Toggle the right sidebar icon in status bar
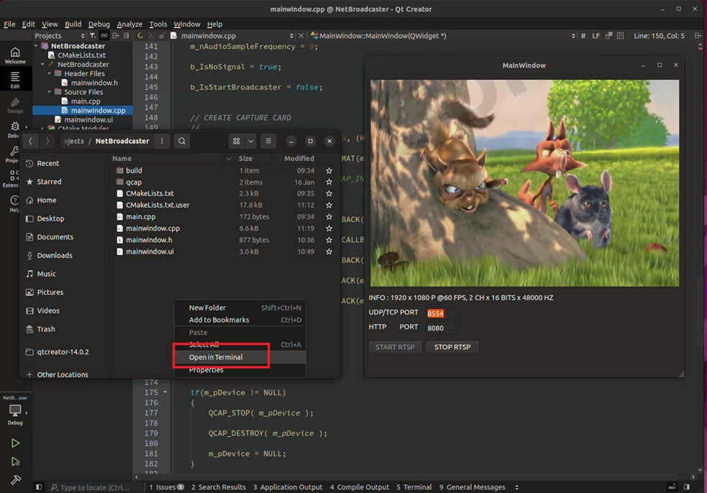Image resolution: width=707 pixels, height=493 pixels. 687,487
